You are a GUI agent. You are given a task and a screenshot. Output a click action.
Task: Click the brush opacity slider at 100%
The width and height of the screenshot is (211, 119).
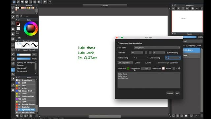click(x=24, y=59)
